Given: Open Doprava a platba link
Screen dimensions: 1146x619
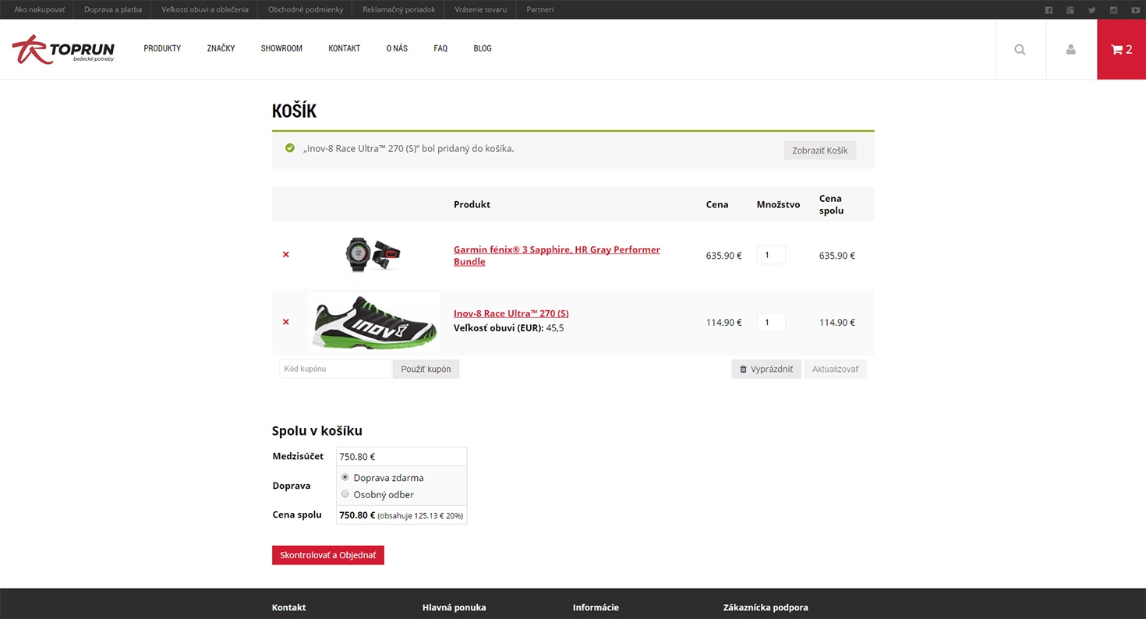Looking at the screenshot, I should pos(113,10).
